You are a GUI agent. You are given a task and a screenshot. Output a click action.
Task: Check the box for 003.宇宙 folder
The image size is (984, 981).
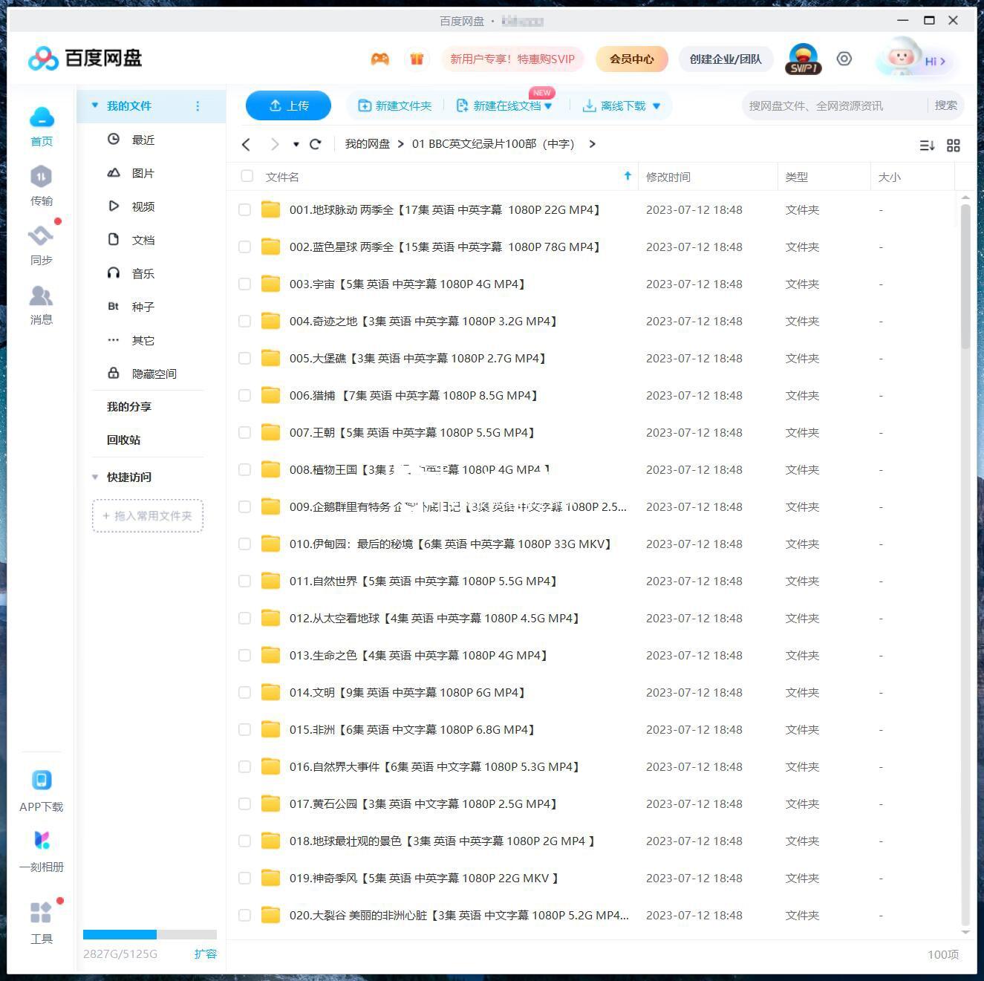point(244,284)
